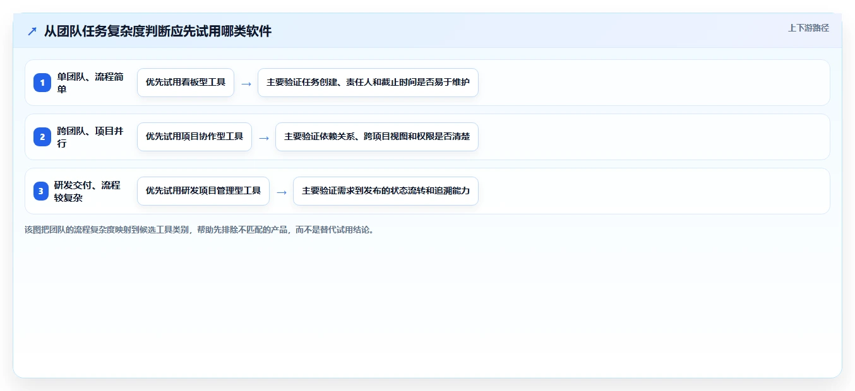Click the 单团队、流程简单 label
855x391 pixels.
pyautogui.click(x=90, y=83)
